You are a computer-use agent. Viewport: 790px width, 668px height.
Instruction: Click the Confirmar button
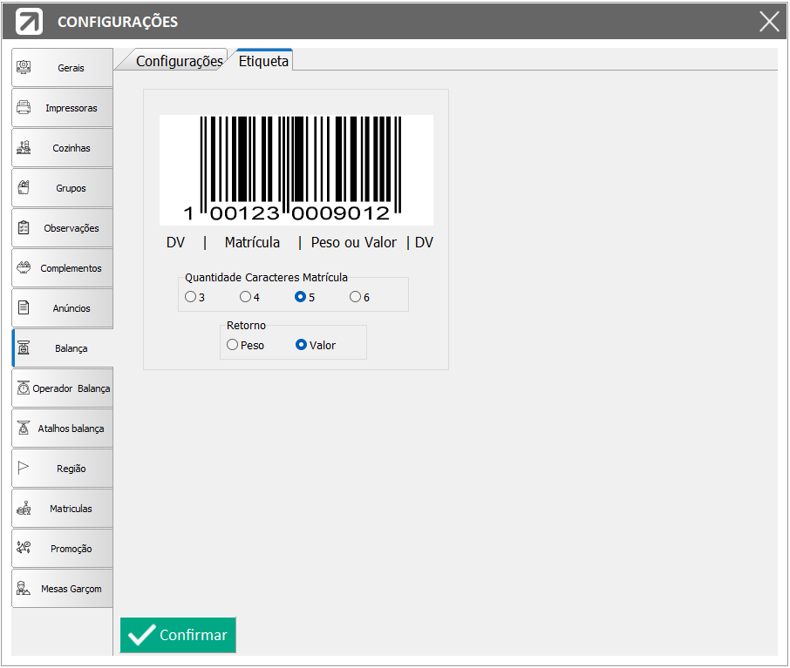(178, 635)
